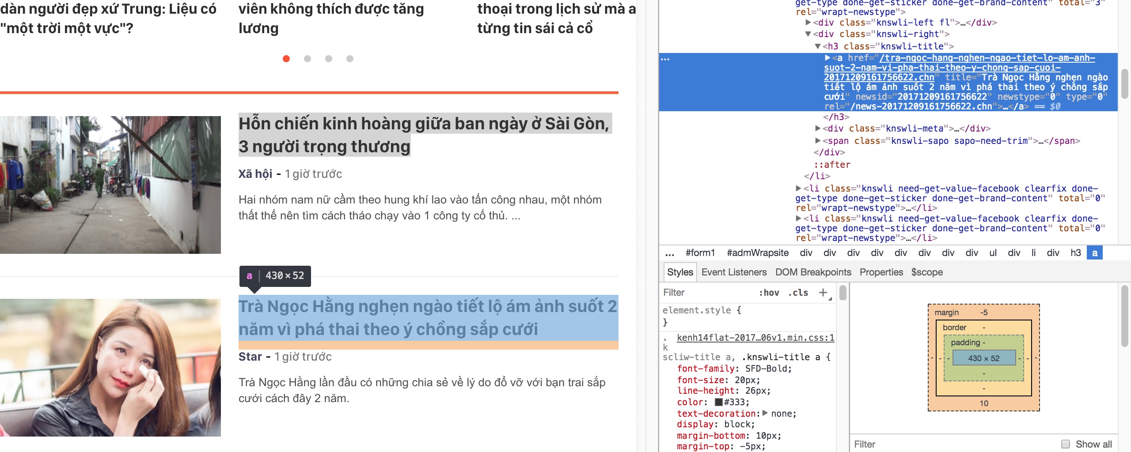The width and height of the screenshot is (1131, 452).
Task: Enable the Show all checkbox
Action: 1066,444
